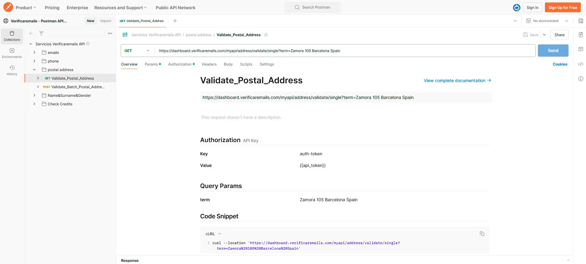Click the Send button
The width and height of the screenshot is (586, 264).
(553, 51)
